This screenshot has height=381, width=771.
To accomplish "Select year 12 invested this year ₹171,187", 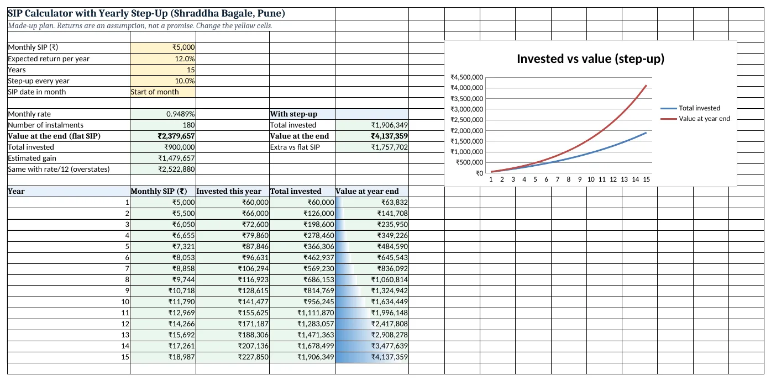I will [x=232, y=324].
